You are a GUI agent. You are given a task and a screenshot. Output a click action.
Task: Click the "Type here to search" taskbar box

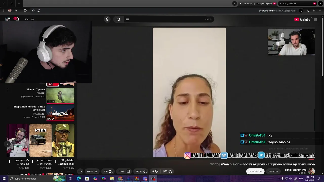click(38, 179)
